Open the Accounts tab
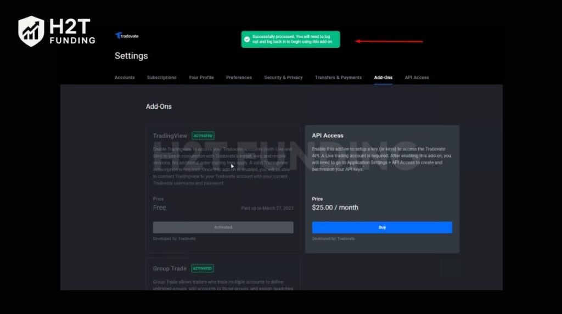The height and width of the screenshot is (314, 562). (125, 77)
